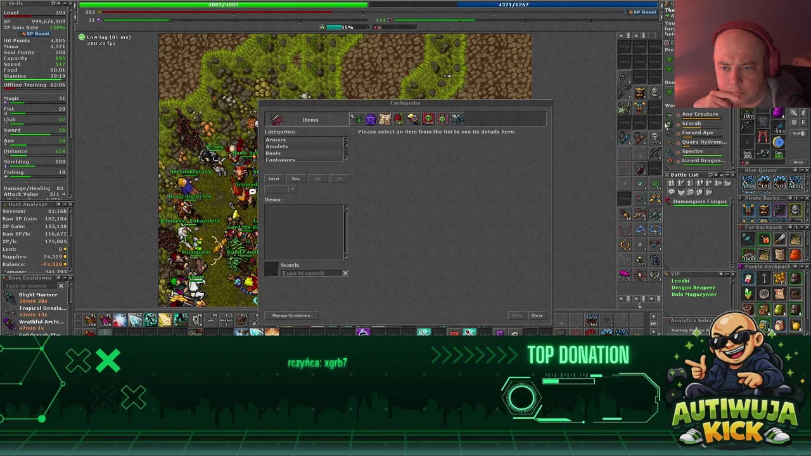Click the horned helmet icon in right action bar
Screen dimensions: 811x456
[640, 91]
